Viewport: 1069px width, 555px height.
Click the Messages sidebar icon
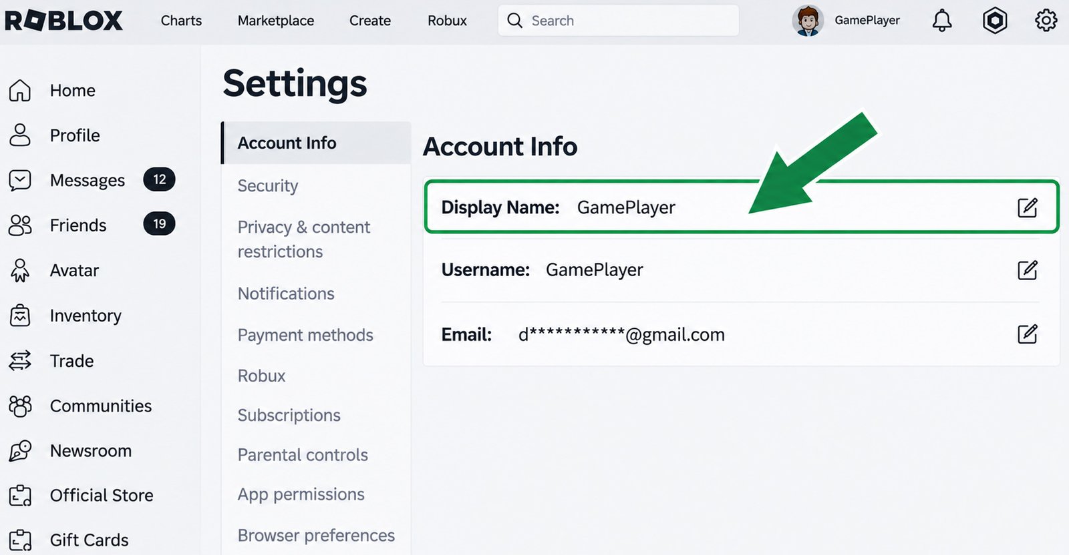tap(20, 180)
